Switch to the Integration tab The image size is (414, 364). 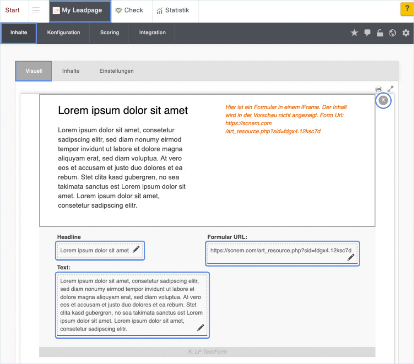click(152, 33)
